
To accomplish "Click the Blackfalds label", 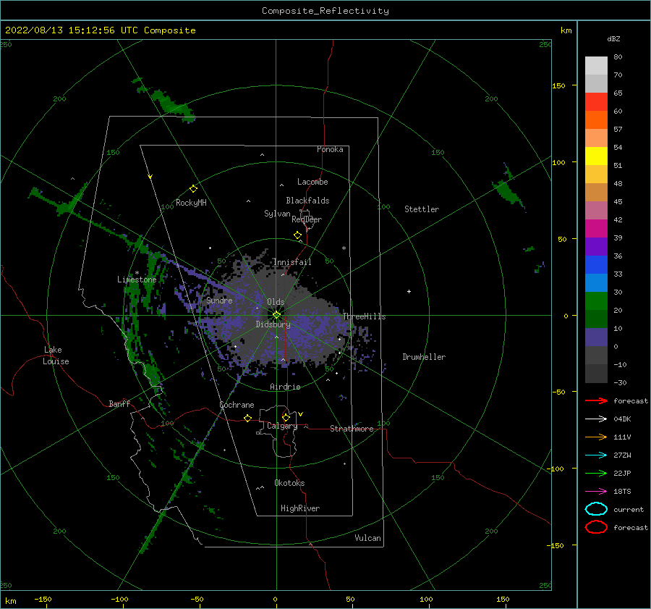I will (307, 201).
